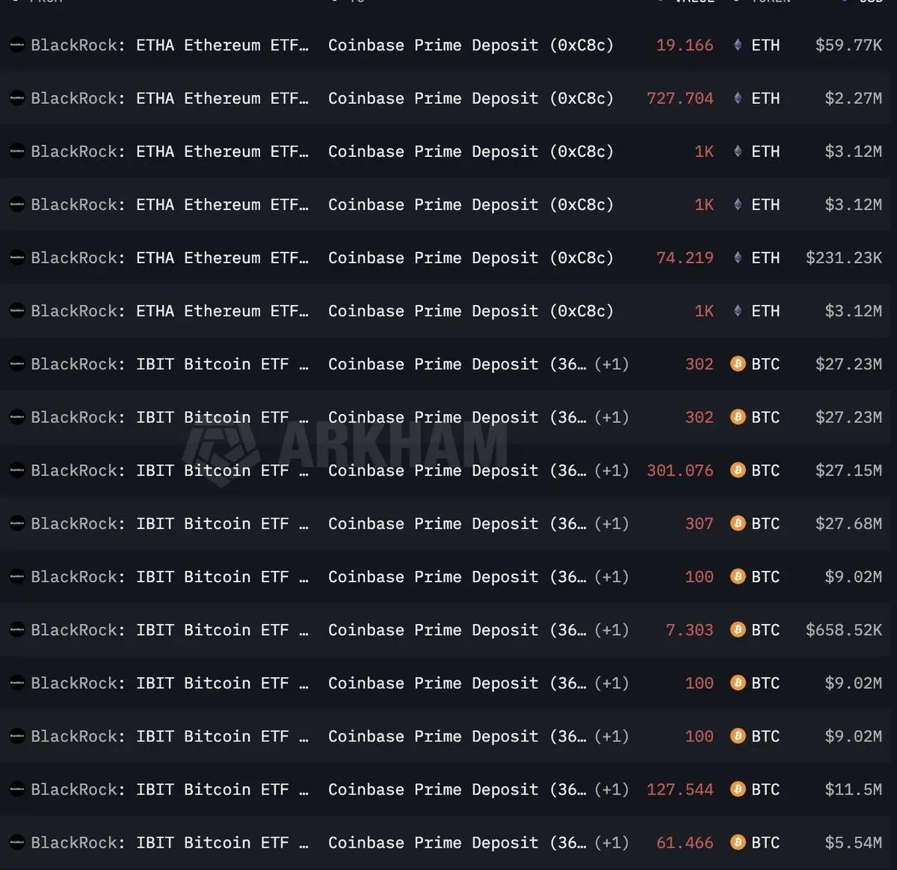Image resolution: width=897 pixels, height=870 pixels.
Task: Click the $2.27M USD amount
Action: click(x=853, y=98)
